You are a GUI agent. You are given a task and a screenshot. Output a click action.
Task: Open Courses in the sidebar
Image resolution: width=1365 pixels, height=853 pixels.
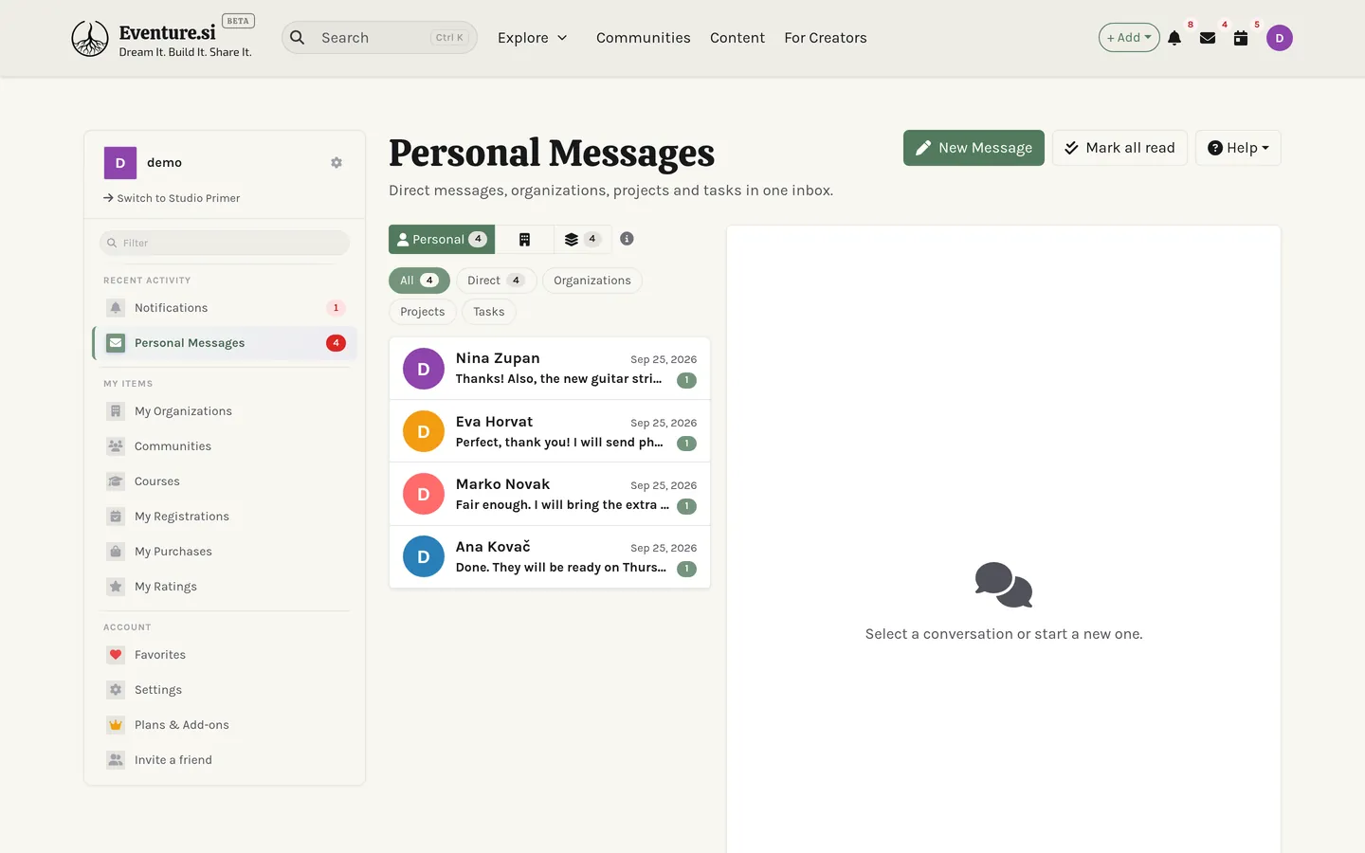(x=225, y=481)
